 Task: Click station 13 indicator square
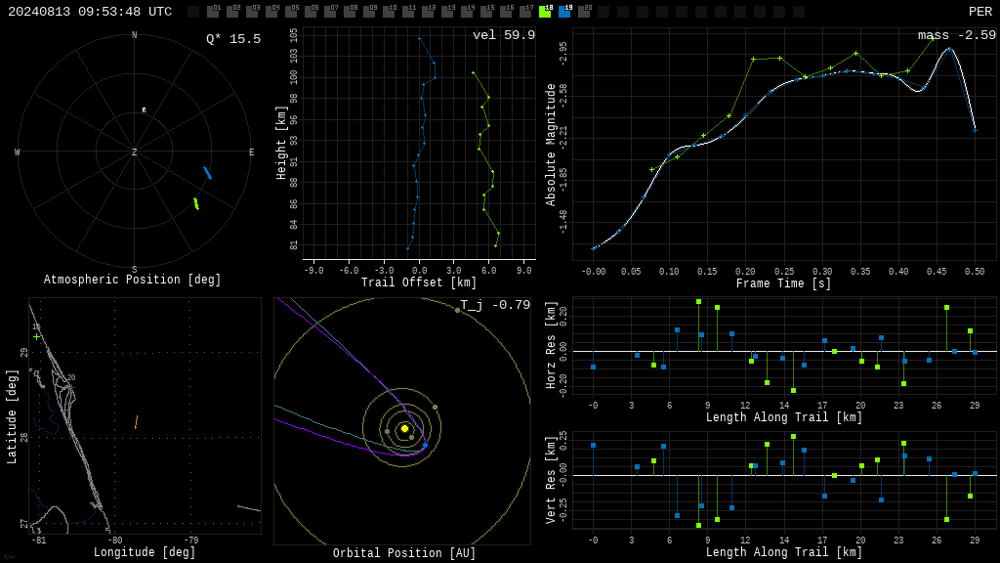(447, 12)
